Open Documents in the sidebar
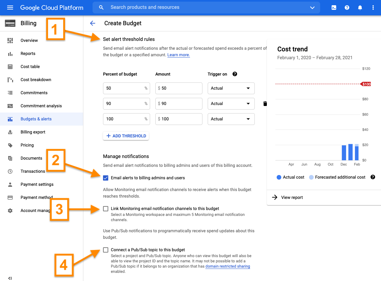Screen dimensions: 381x281 [42, 158]
